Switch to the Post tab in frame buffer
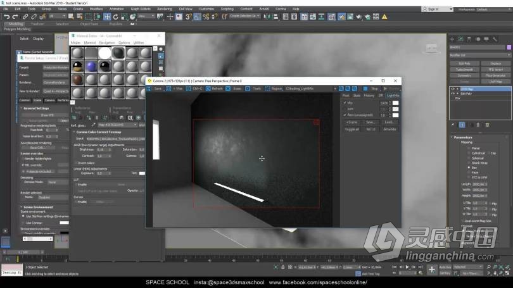Viewport: 513px width, 288px height. click(x=346, y=96)
